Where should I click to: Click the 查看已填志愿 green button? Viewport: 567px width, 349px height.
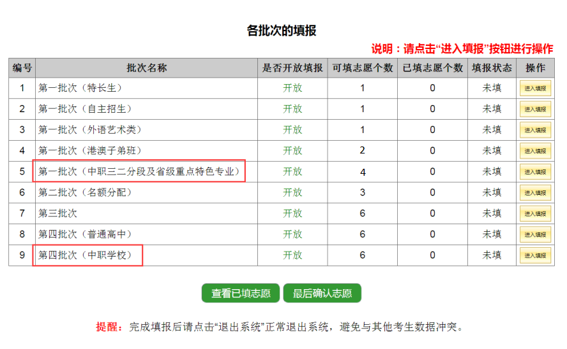pyautogui.click(x=241, y=293)
